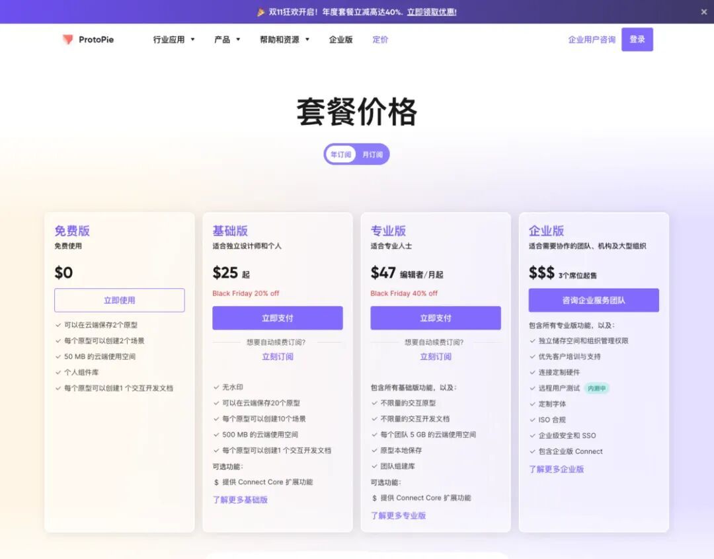Click 包含企业版 Connect feature text

(570, 451)
